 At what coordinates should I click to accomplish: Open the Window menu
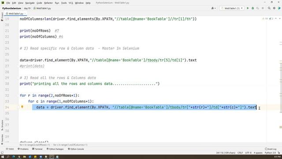79,3
